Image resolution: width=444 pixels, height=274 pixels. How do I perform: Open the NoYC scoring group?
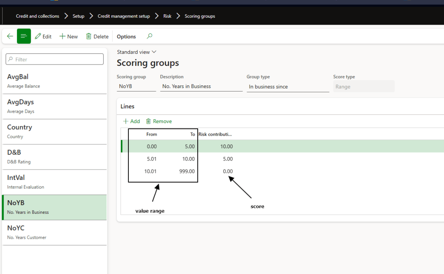[54, 232]
